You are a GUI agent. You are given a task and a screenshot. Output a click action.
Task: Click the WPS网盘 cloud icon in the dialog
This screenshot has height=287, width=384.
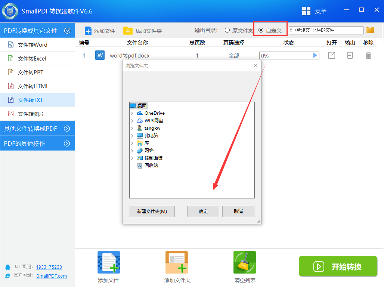[140, 121]
